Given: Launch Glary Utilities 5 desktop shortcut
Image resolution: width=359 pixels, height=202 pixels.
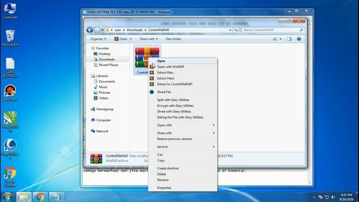Looking at the screenshot, I should click(x=10, y=149).
